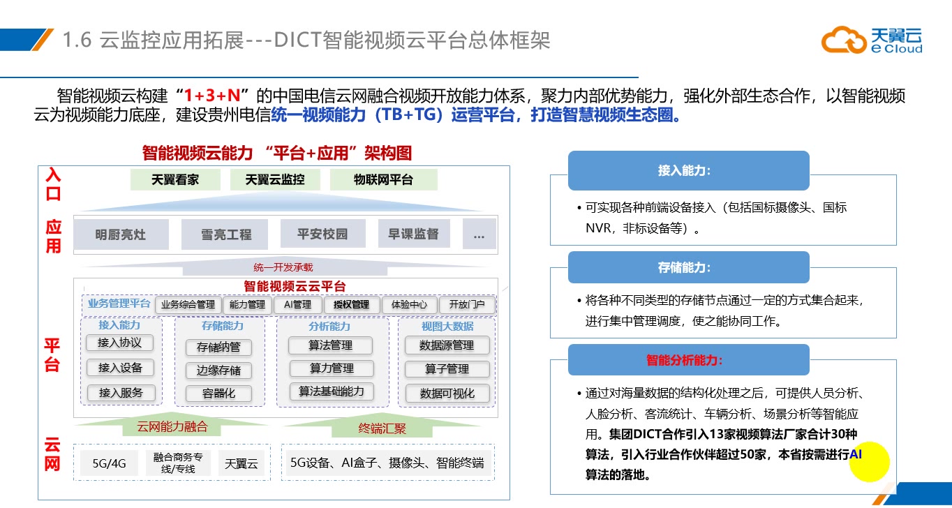Click the 智能分析能力 header
Image resolution: width=952 pixels, height=508 pixels.
coord(688,360)
